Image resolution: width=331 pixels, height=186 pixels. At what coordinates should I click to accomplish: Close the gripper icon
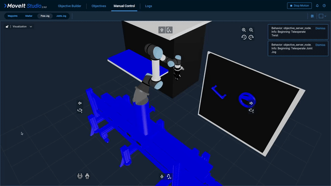87,176
